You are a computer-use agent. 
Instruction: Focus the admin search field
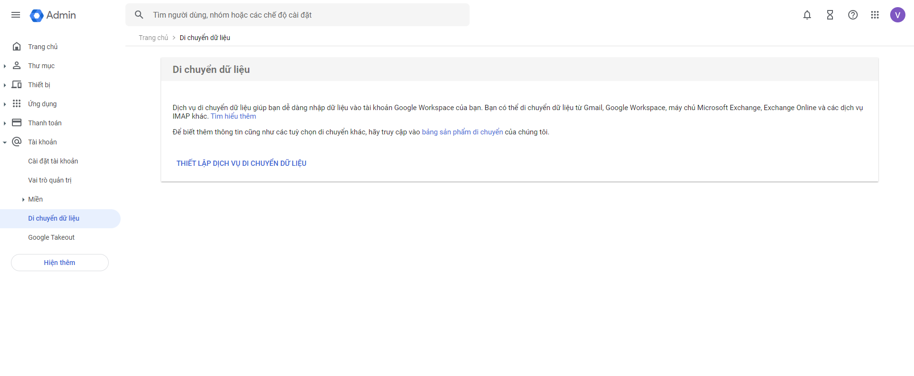[x=305, y=15]
